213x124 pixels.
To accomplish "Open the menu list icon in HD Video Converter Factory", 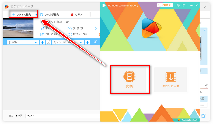I will tap(184, 5).
